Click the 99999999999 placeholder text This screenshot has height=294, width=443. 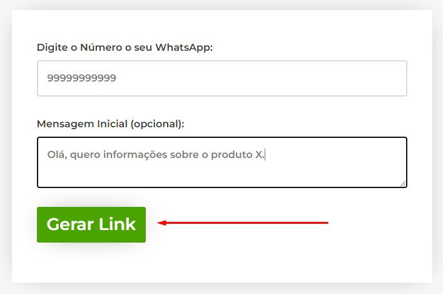coord(81,78)
